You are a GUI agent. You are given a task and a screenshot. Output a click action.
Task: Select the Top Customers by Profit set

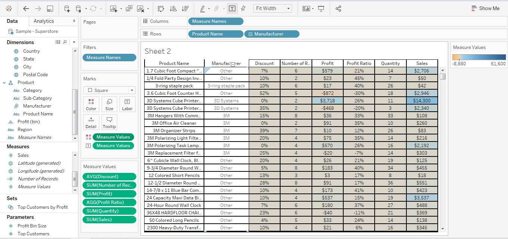tap(43, 207)
